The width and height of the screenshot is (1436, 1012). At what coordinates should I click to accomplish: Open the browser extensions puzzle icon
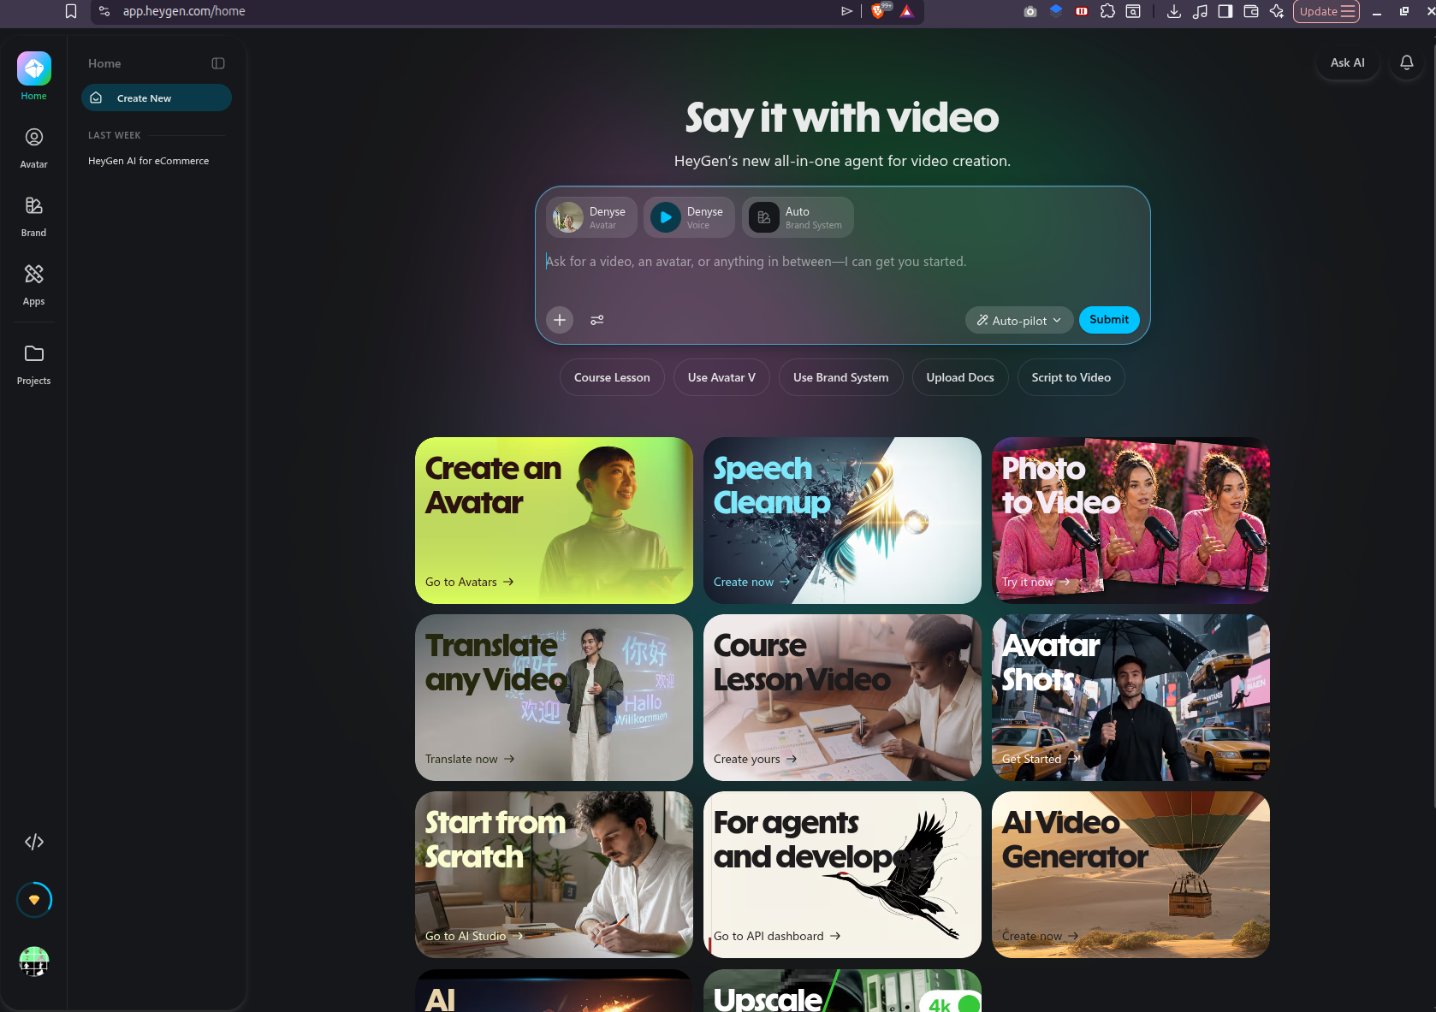click(x=1107, y=11)
